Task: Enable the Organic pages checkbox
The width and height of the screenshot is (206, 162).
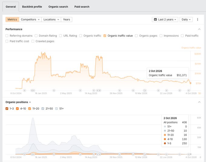Action: coord(136,36)
